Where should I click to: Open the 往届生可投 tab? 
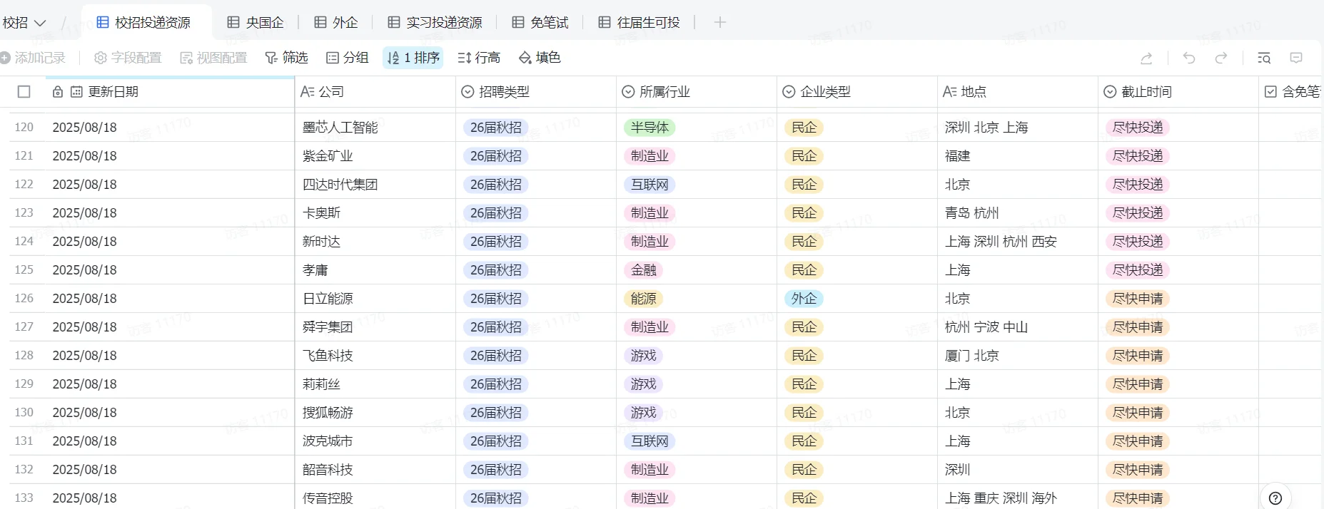(639, 23)
